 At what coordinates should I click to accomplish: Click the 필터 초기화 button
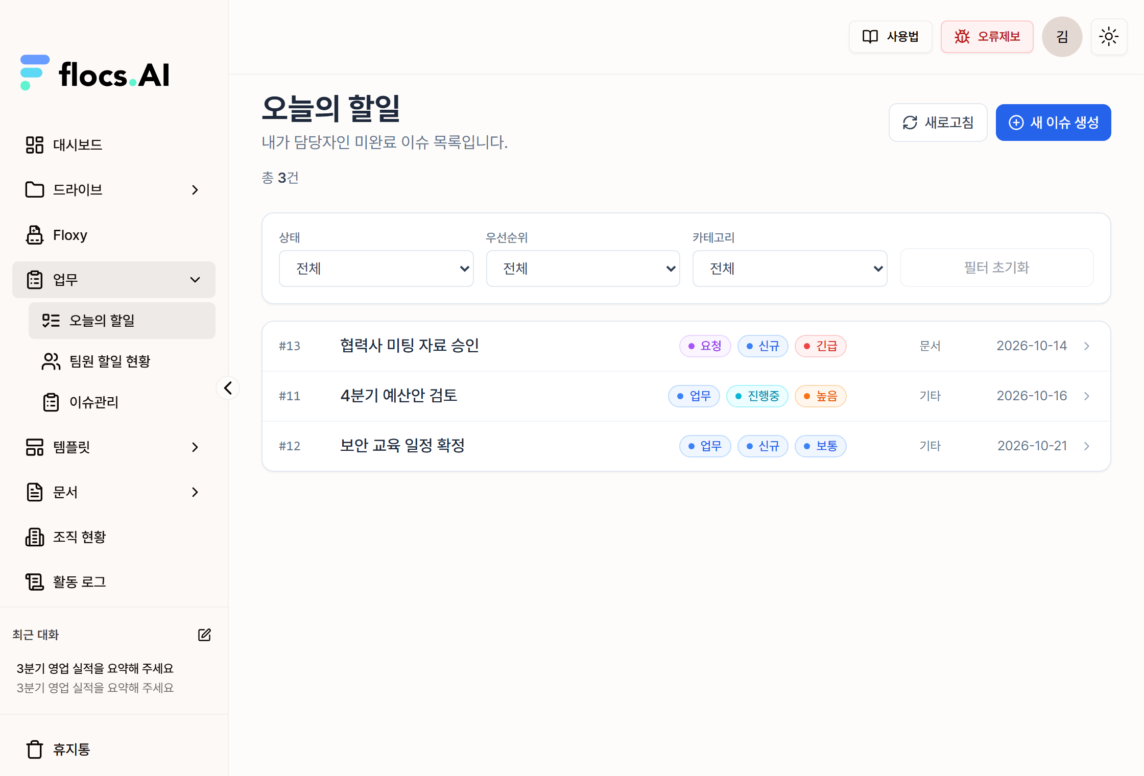(997, 268)
